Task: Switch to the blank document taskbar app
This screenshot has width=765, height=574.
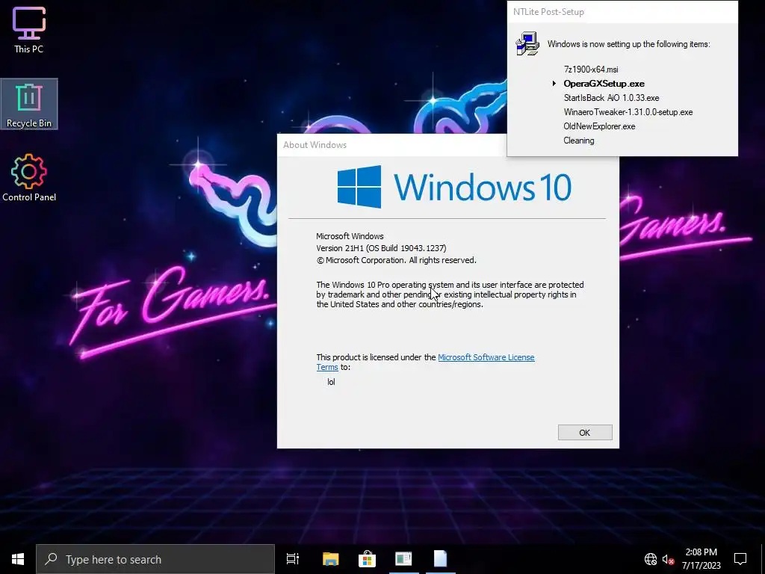Action: [440, 559]
